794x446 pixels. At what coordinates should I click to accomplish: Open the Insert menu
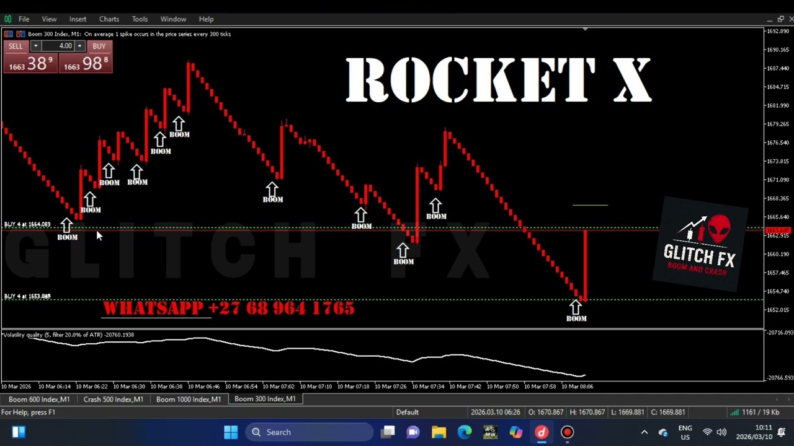click(x=78, y=19)
